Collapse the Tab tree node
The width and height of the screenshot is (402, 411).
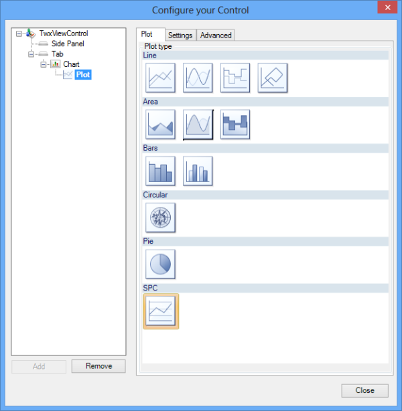31,54
